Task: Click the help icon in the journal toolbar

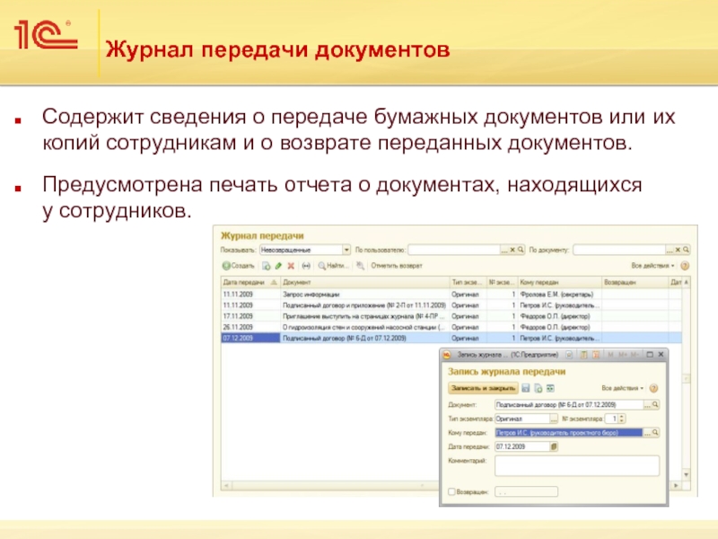Action: click(685, 266)
